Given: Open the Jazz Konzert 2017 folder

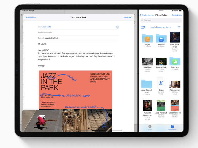Looking at the screenshot, I should pyautogui.click(x=147, y=84).
